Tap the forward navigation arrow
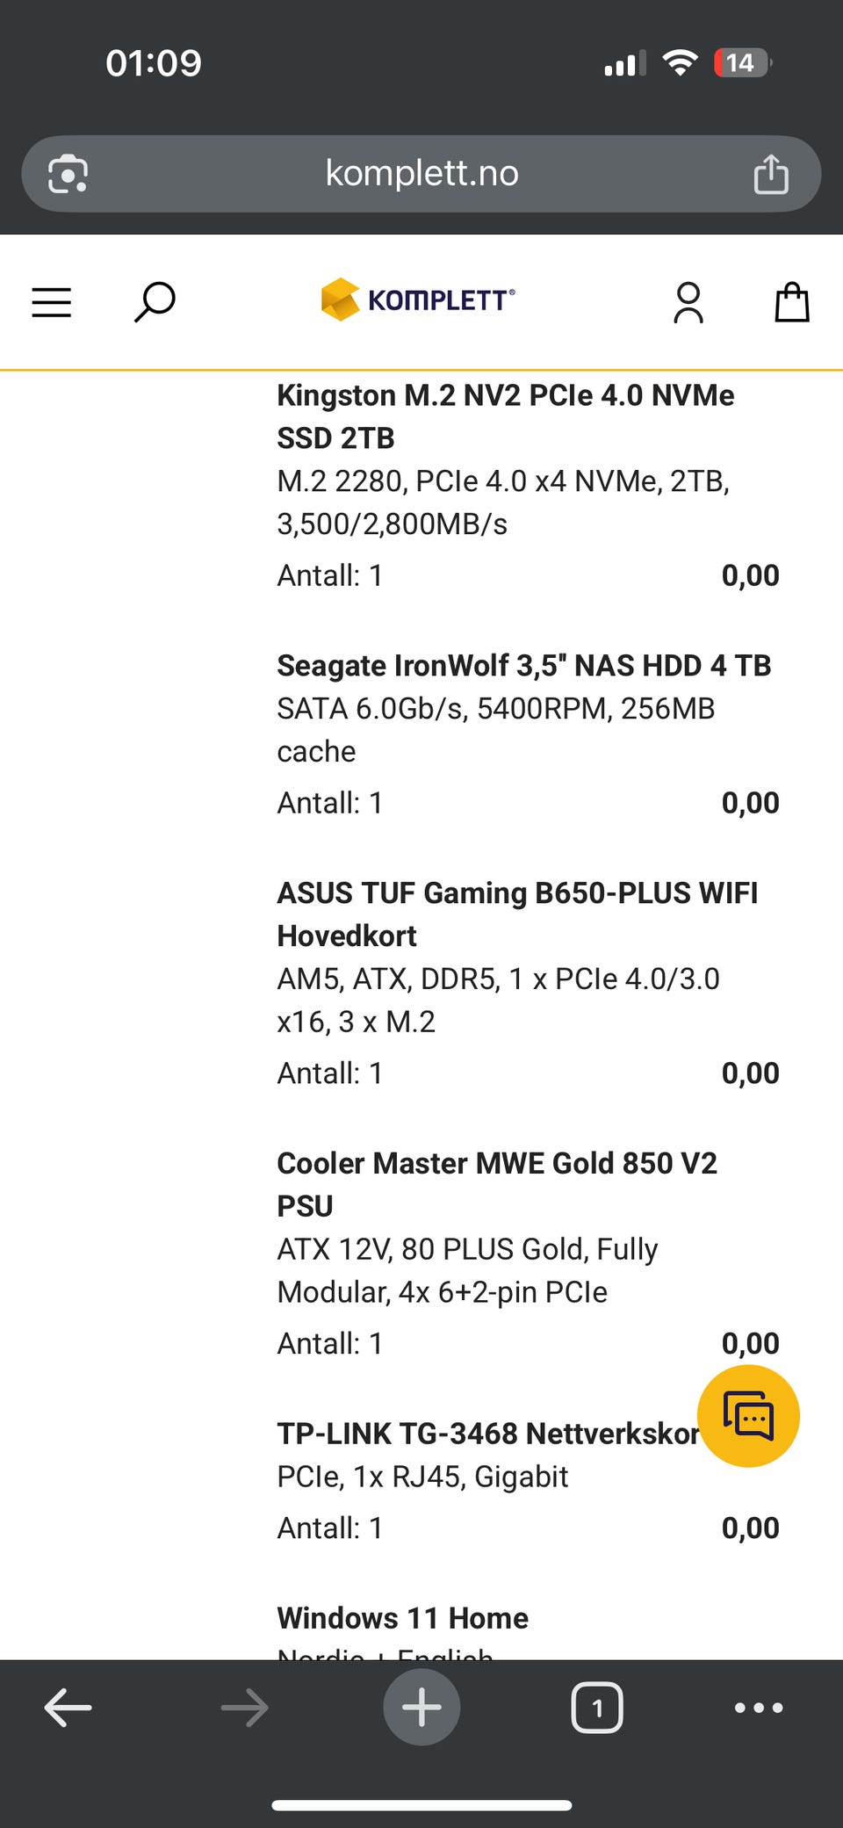 tap(245, 1708)
